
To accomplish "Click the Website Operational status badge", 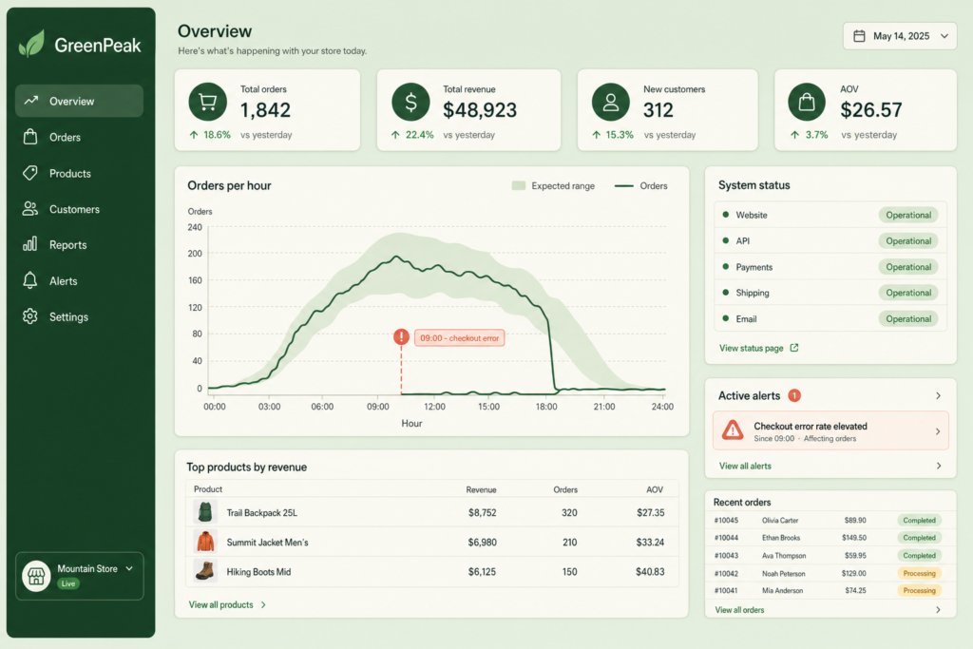I will pyautogui.click(x=908, y=215).
